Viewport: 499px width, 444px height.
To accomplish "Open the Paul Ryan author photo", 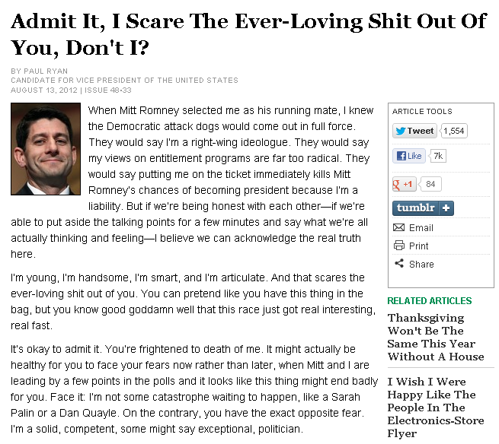I will point(46,150).
